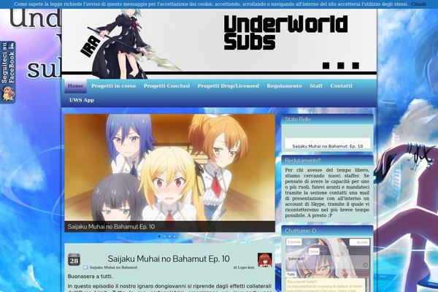Select the third slideshow dot
Image resolution: width=438 pixels, height=292 pixels.
(x=169, y=237)
